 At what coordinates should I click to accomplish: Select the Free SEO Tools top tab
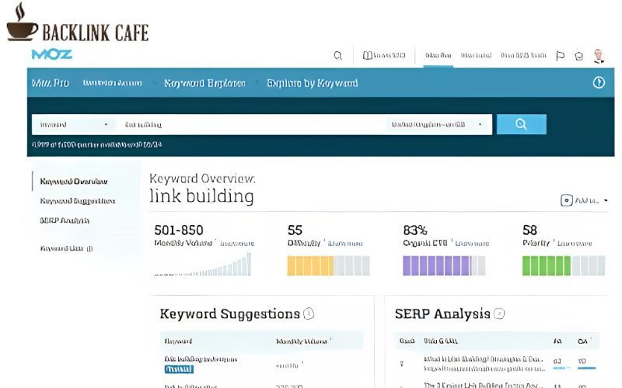pyautogui.click(x=523, y=55)
